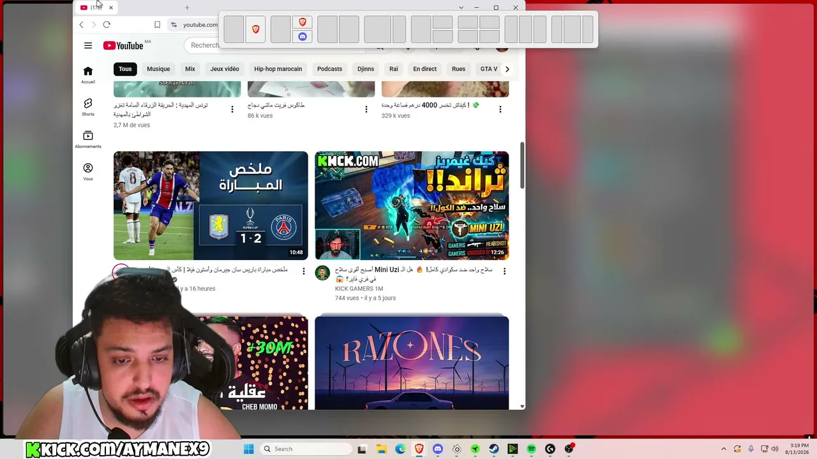Image resolution: width=817 pixels, height=459 pixels.
Task: Select the Tous filter chip
Action: (125, 69)
